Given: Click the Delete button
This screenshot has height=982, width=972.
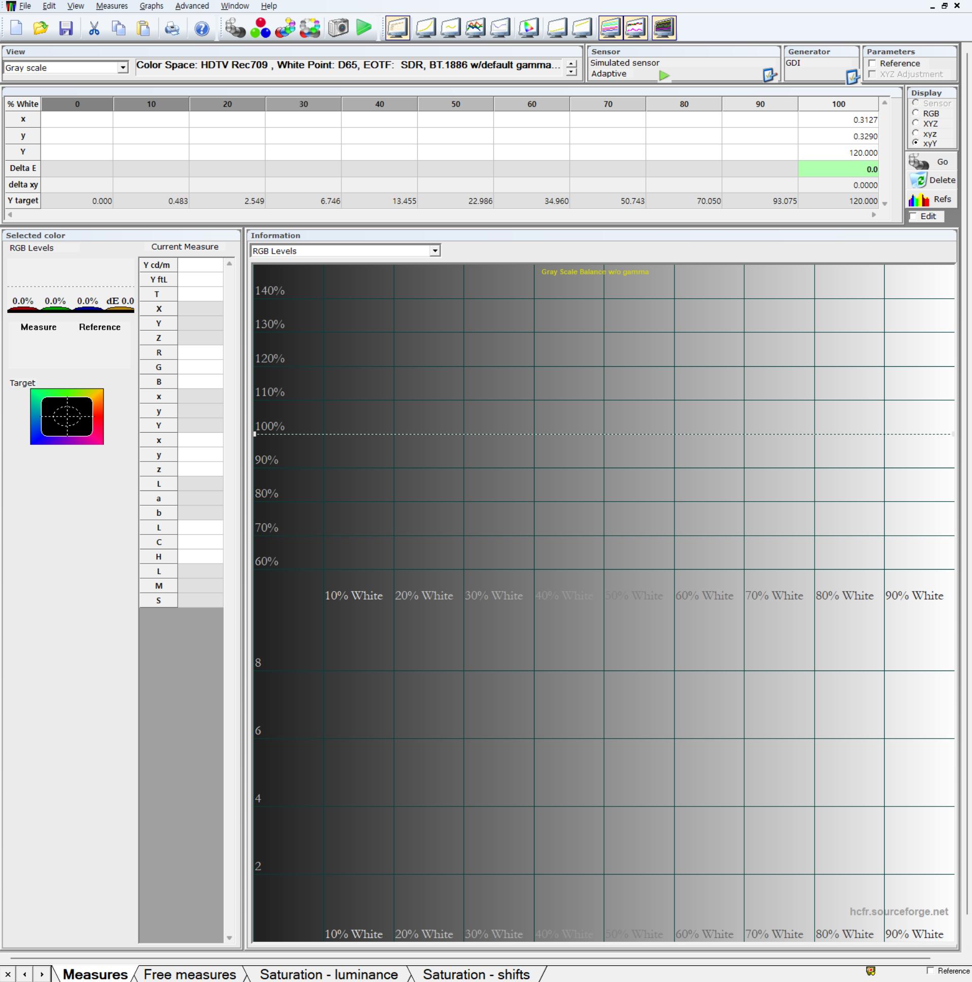Looking at the screenshot, I should tap(932, 180).
